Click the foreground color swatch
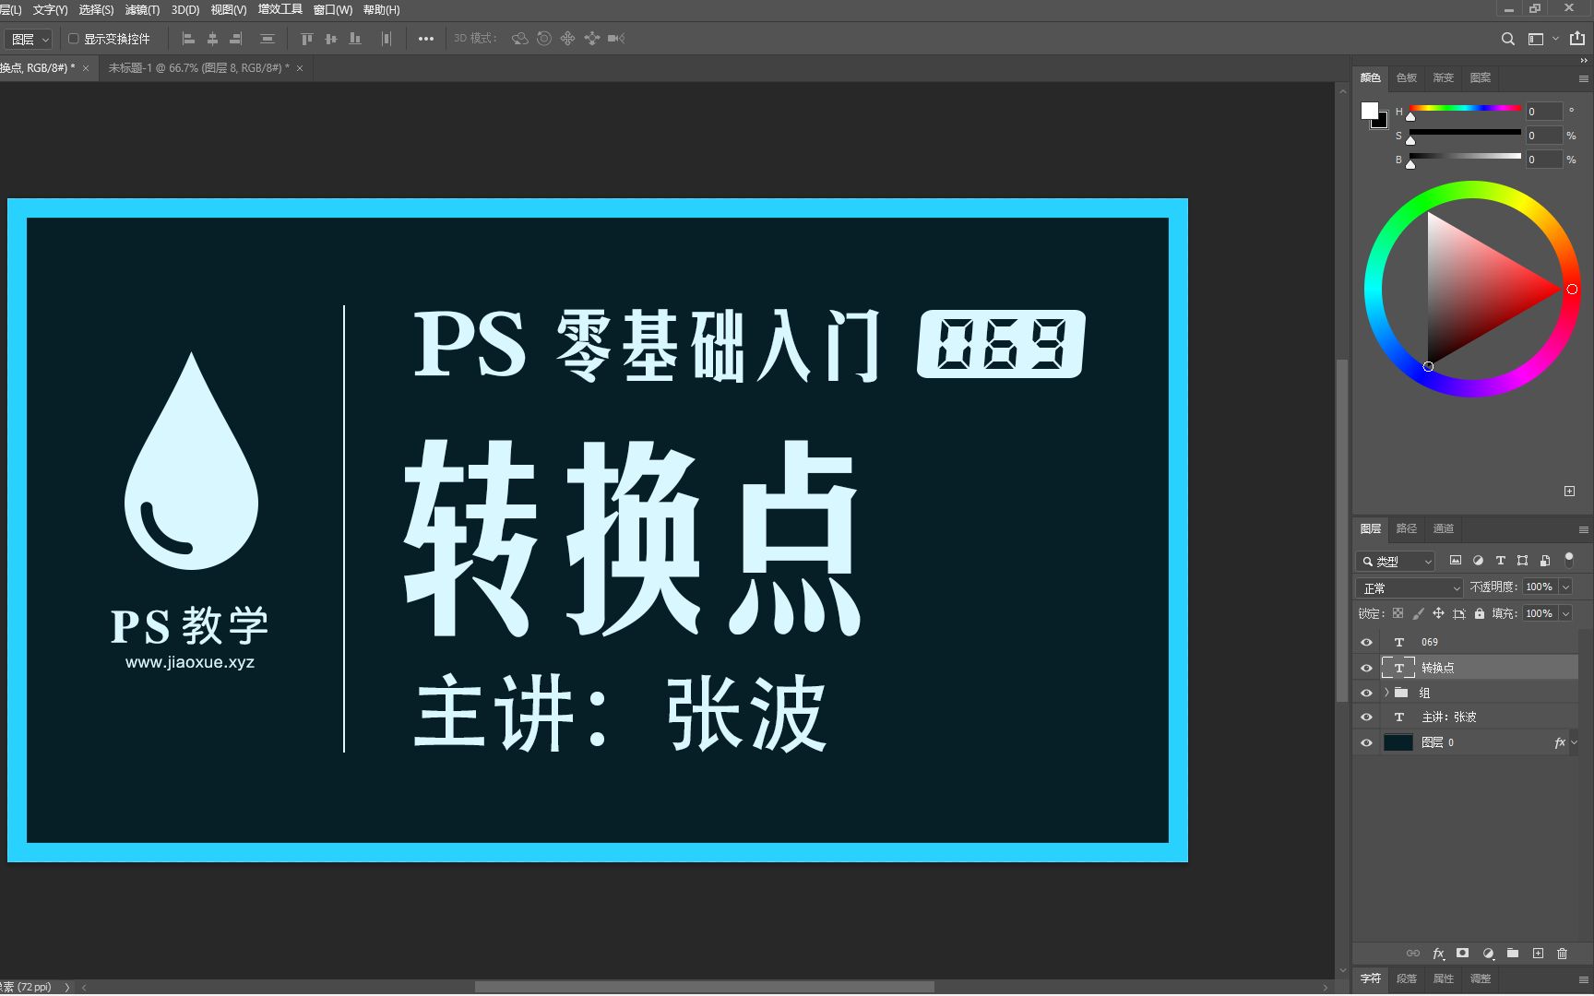This screenshot has height=996, width=1594. (x=1370, y=111)
